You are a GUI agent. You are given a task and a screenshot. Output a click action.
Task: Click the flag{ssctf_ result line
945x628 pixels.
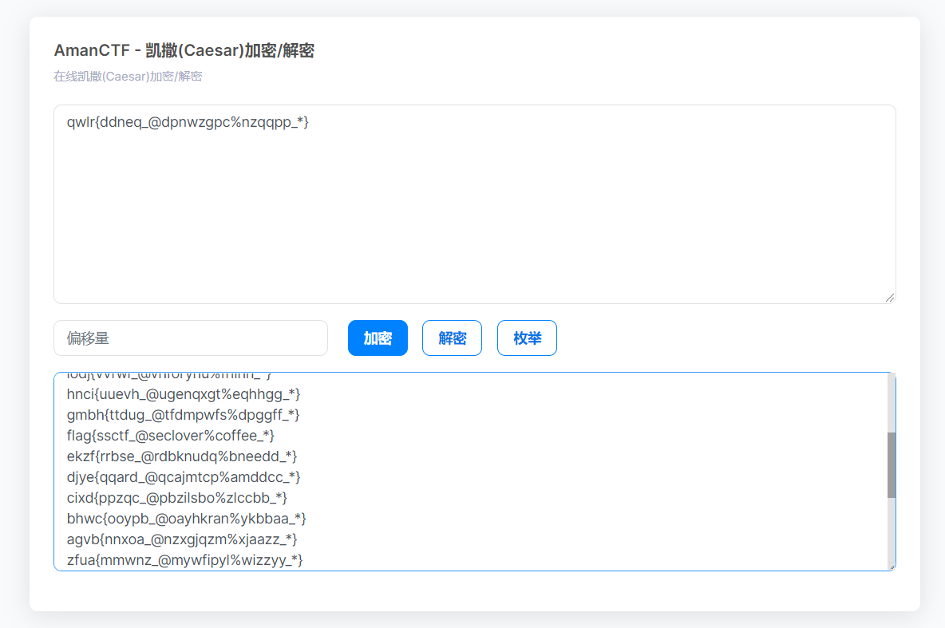[x=171, y=435]
